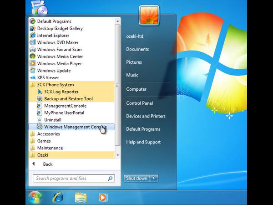Open the XPS Viewer program
This screenshot has width=273, height=205.
tap(48, 77)
